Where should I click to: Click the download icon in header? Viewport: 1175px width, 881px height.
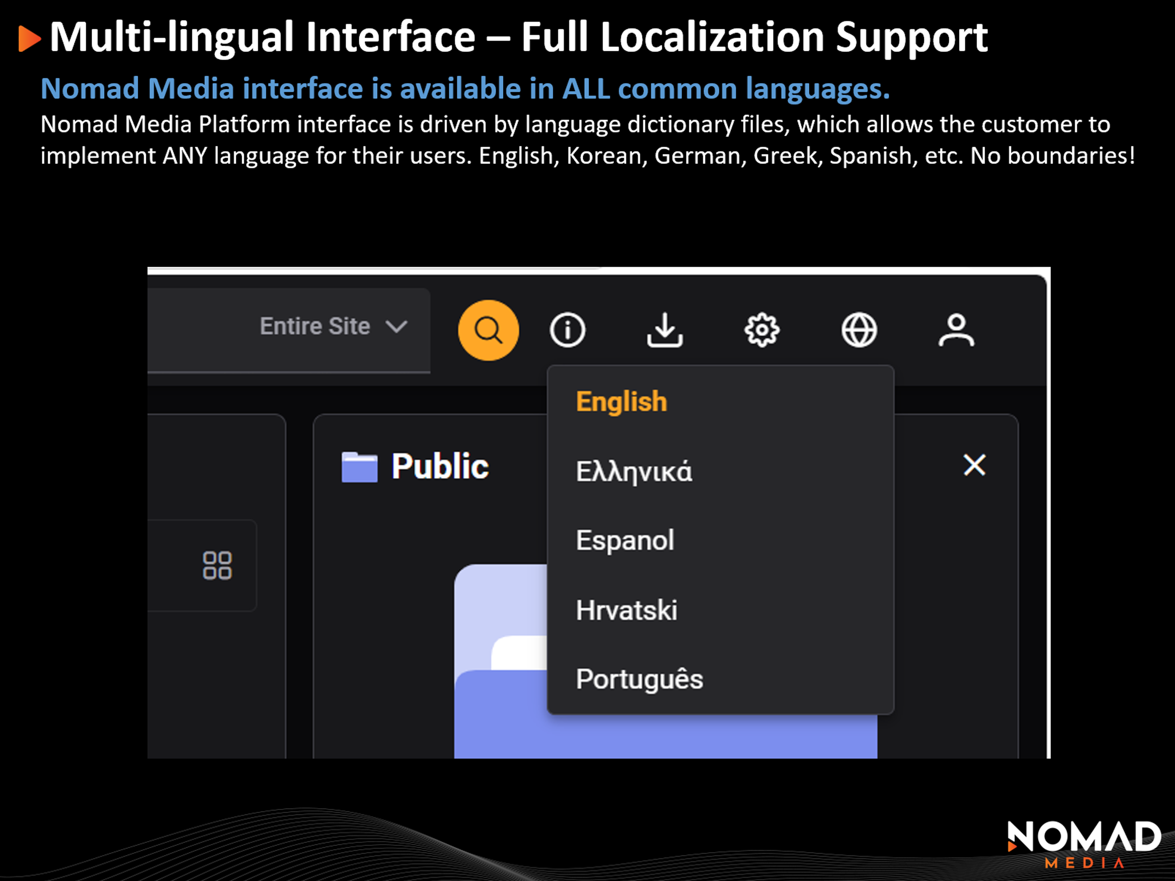pyautogui.click(x=664, y=330)
